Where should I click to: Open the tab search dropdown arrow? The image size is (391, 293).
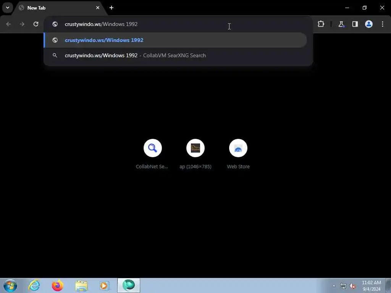pos(8,8)
